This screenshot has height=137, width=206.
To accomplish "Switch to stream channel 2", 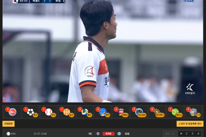I will click(x=186, y=134).
